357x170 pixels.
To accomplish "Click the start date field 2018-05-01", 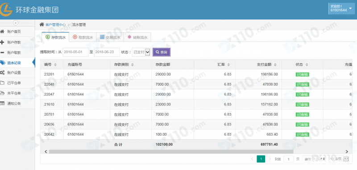I will pos(75,52).
